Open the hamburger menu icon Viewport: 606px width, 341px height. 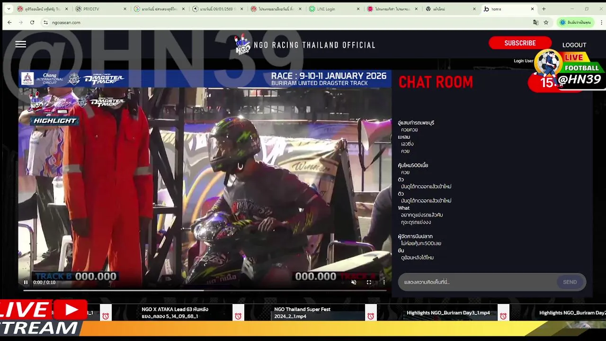pyautogui.click(x=20, y=44)
